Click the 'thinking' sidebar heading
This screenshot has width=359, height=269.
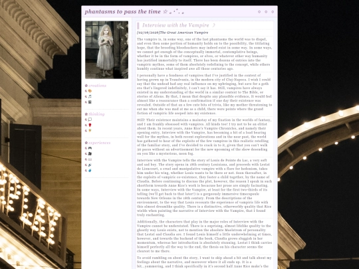pos(96,114)
